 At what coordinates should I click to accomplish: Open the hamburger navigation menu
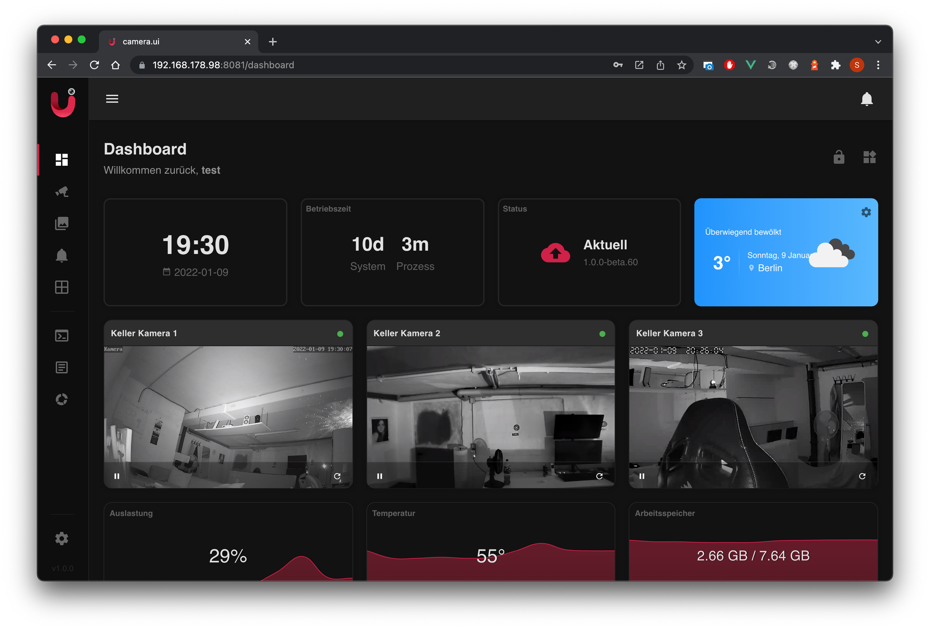[x=112, y=99]
